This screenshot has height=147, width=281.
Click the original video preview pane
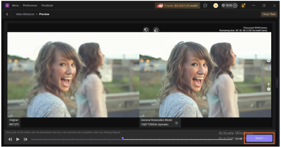[x=73, y=75]
